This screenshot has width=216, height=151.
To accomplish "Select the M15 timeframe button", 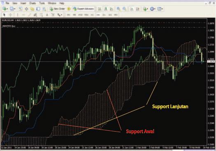I will pyautogui.click(x=80, y=15).
